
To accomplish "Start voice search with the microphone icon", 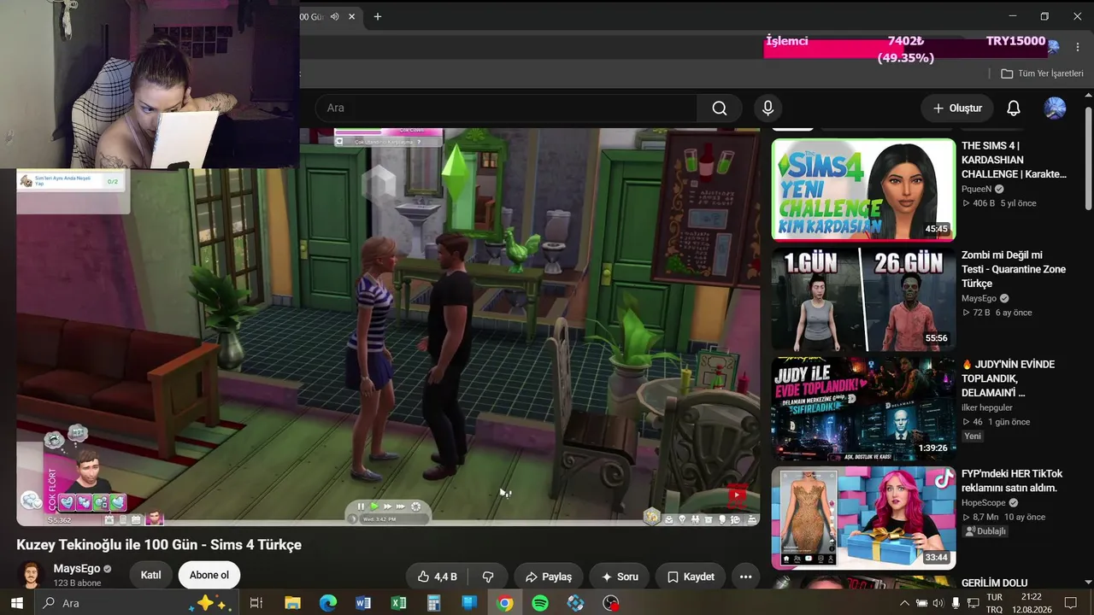I will [x=768, y=108].
